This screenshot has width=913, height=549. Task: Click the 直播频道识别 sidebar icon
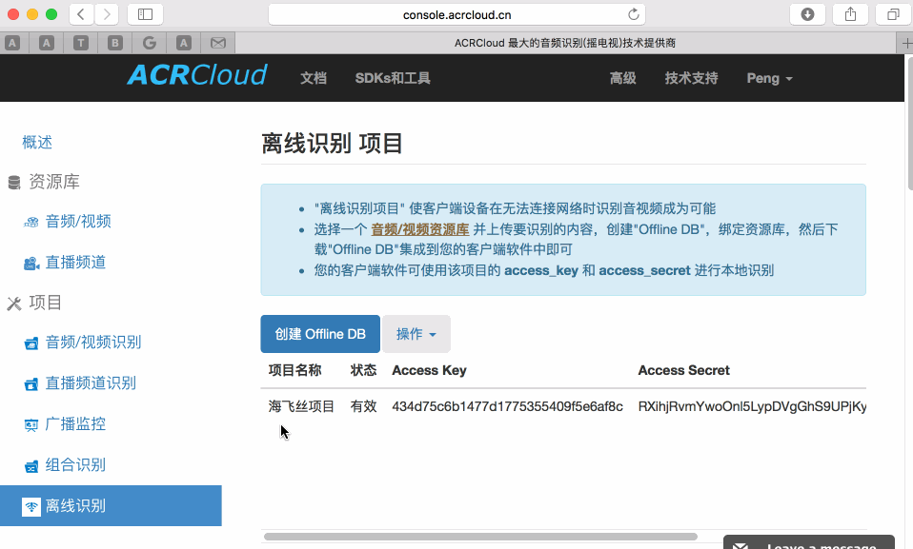click(31, 384)
